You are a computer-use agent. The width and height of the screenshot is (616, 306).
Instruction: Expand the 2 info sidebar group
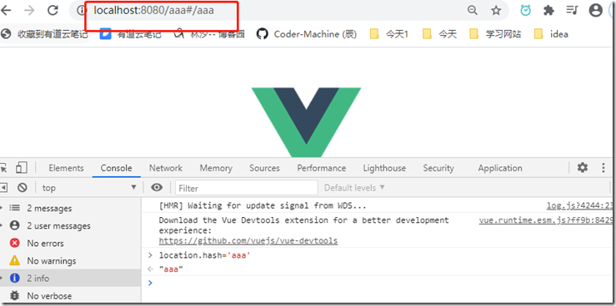tap(71, 279)
